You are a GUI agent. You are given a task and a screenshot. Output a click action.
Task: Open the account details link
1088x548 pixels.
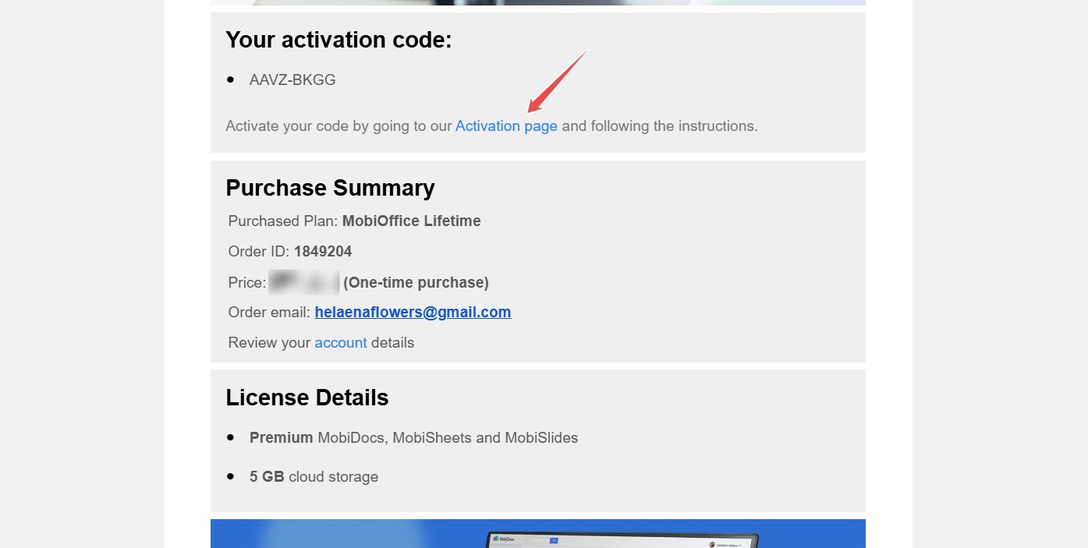[341, 342]
